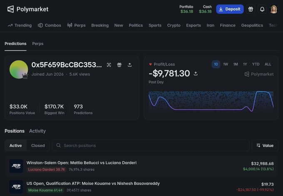
Task: Open the New category
Action: pyautogui.click(x=119, y=25)
